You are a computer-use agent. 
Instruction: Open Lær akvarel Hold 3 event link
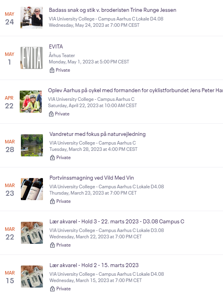tap(117, 222)
